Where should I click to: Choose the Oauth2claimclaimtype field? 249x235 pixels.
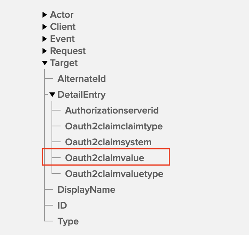(114, 126)
